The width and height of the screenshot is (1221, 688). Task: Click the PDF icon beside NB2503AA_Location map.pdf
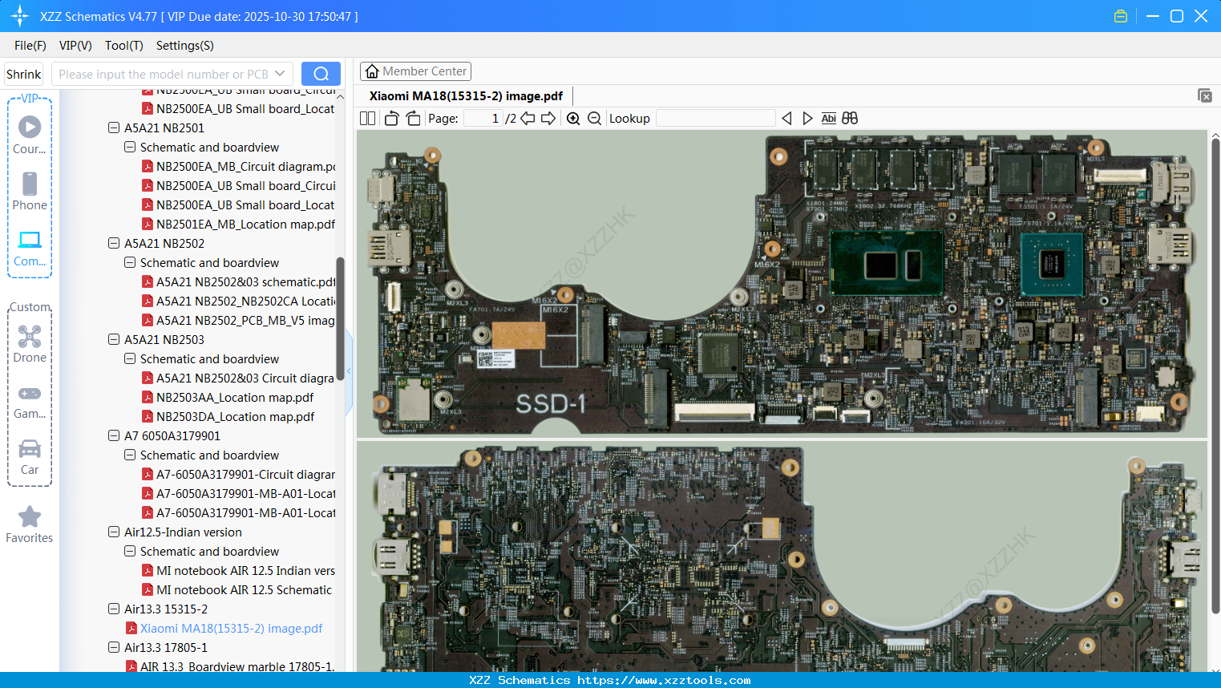(x=148, y=398)
